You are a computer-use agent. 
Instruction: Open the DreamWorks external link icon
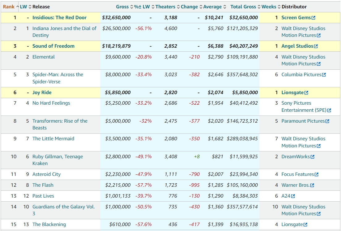[x=313, y=157]
